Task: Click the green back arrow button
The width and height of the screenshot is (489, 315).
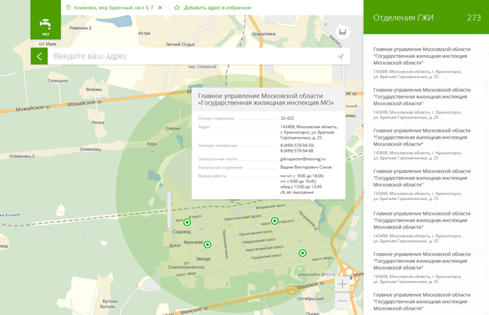Action: pos(39,56)
